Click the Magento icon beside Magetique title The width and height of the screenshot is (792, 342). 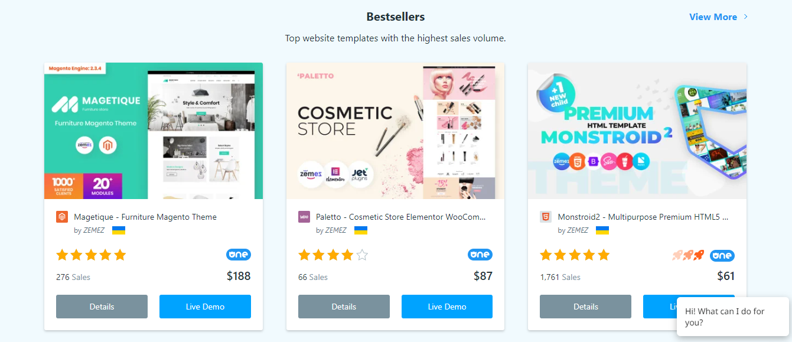62,217
